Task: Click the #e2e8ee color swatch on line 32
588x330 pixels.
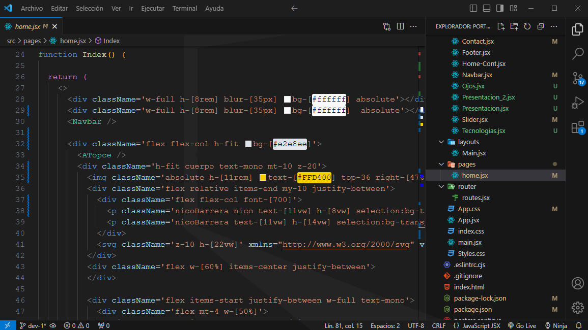Action: pyautogui.click(x=248, y=144)
